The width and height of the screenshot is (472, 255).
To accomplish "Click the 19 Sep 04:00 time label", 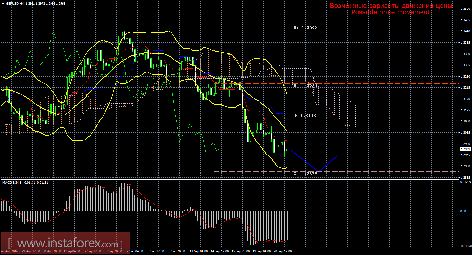I will pos(262,251).
